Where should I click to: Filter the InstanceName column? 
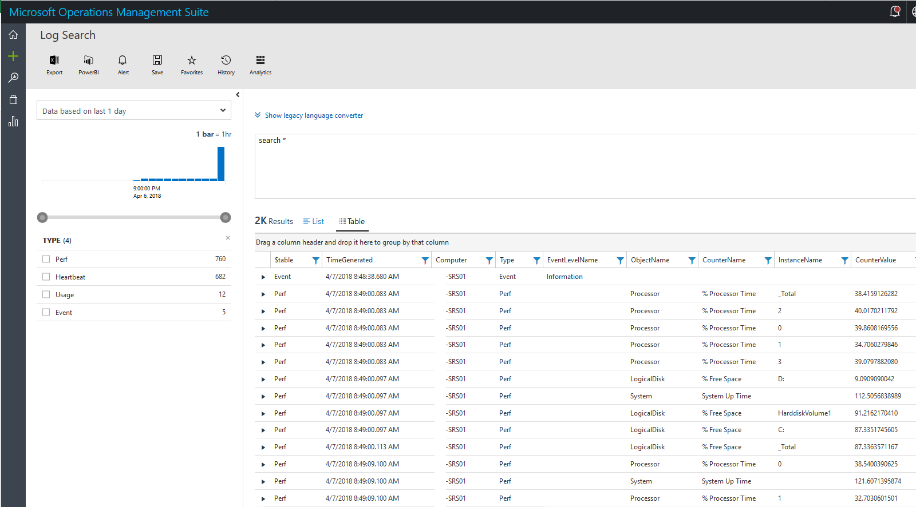844,260
